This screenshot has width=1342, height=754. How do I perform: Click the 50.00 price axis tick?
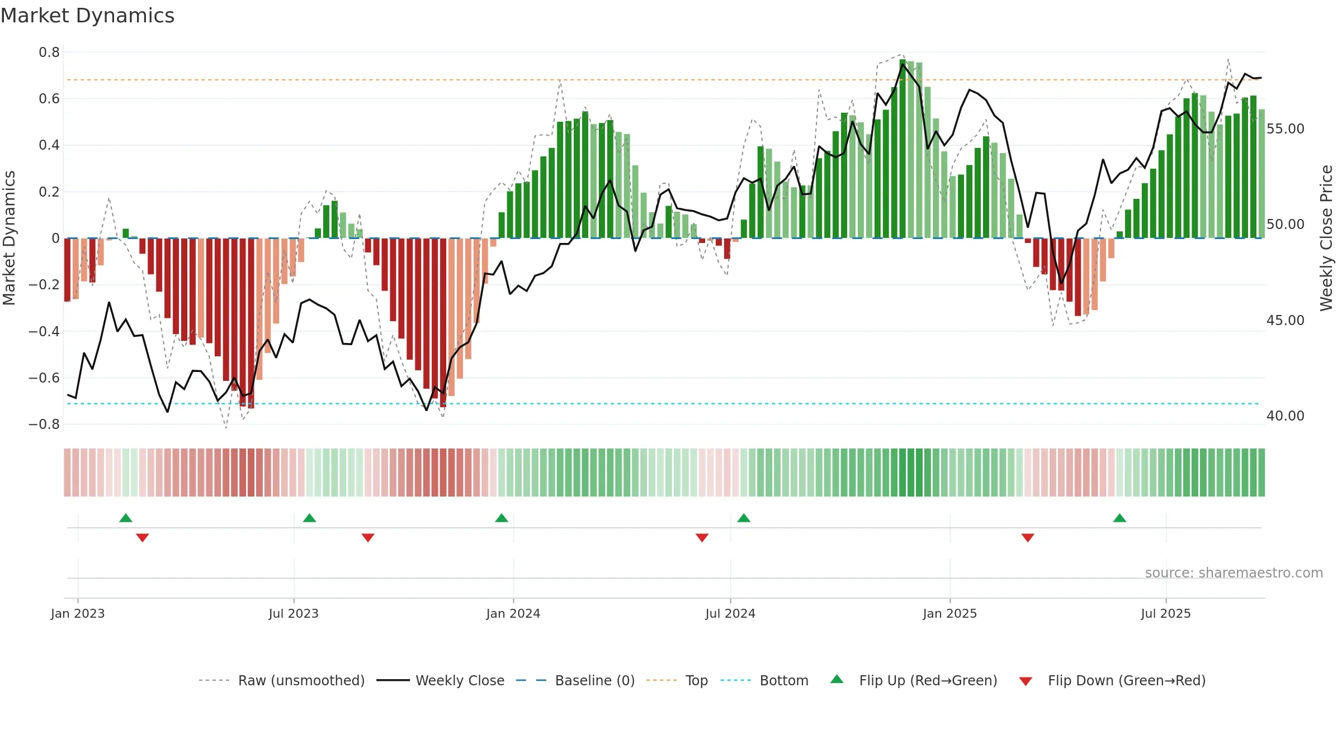tap(1286, 224)
